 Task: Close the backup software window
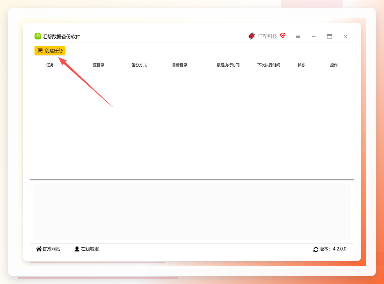[345, 36]
